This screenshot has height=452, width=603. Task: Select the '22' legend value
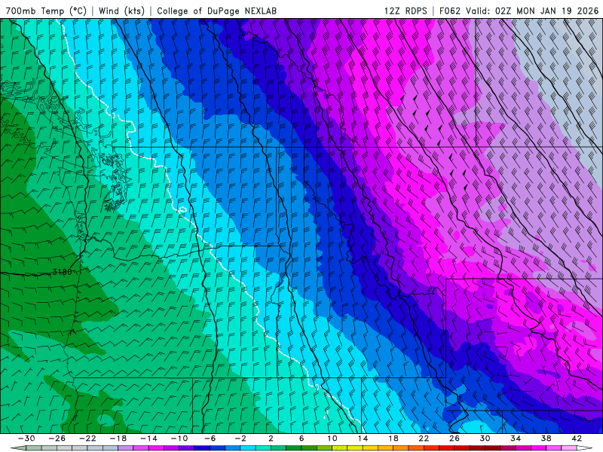(x=424, y=438)
